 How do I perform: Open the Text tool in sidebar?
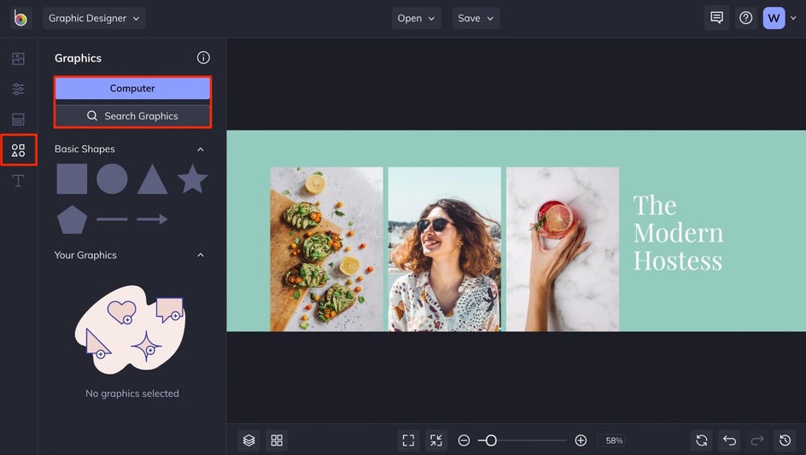point(18,181)
